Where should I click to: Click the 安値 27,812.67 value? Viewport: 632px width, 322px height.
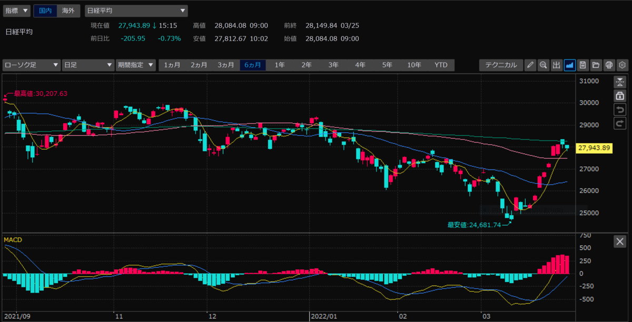tap(231, 38)
